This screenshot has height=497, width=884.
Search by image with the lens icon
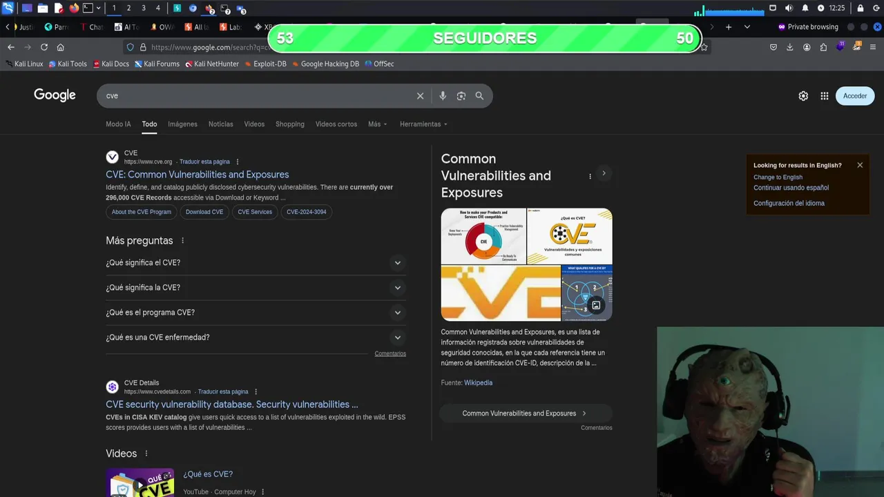pos(461,96)
